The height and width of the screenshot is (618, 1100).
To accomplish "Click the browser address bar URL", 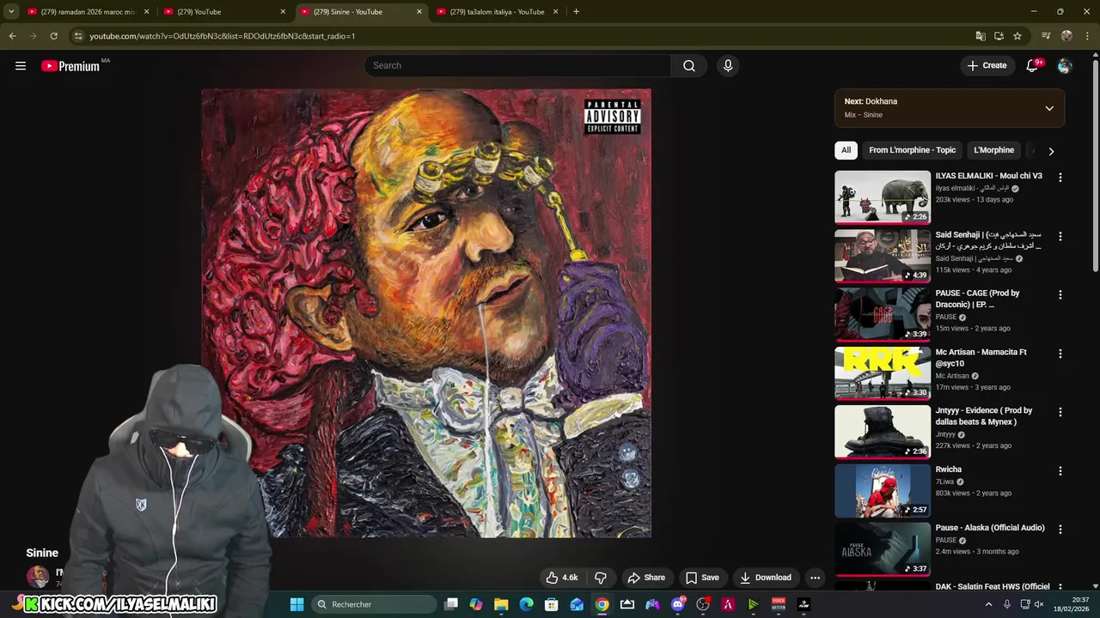I will click(223, 36).
